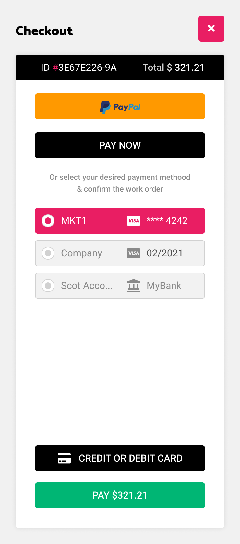Select the Company radio button

pos(48,253)
